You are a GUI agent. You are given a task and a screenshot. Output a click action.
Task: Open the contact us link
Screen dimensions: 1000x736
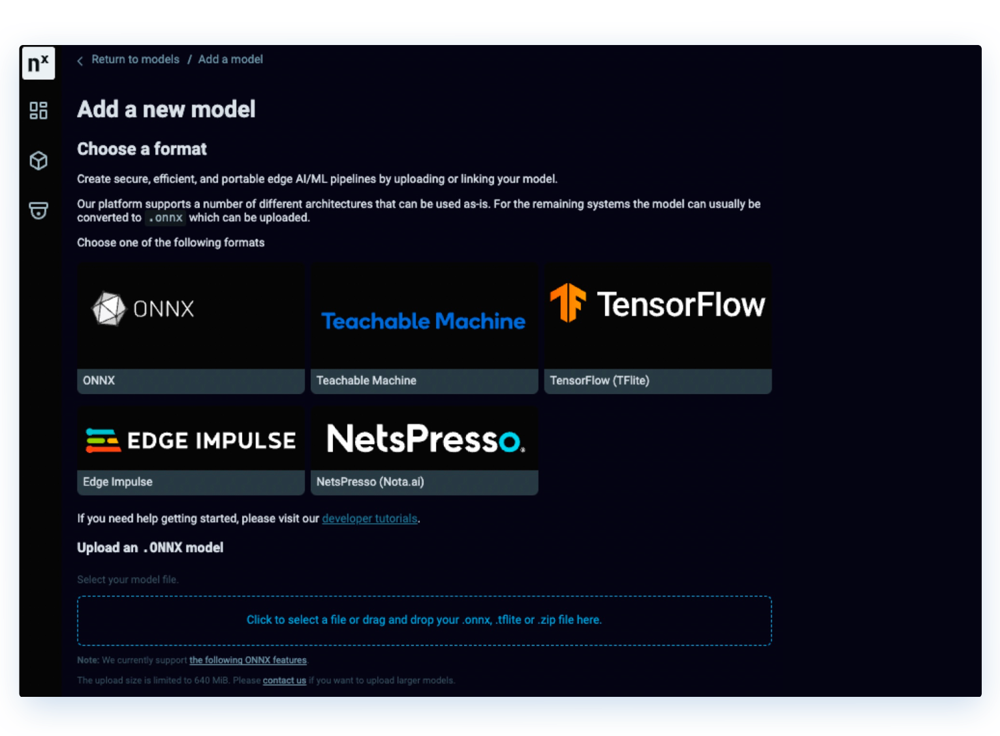point(284,680)
